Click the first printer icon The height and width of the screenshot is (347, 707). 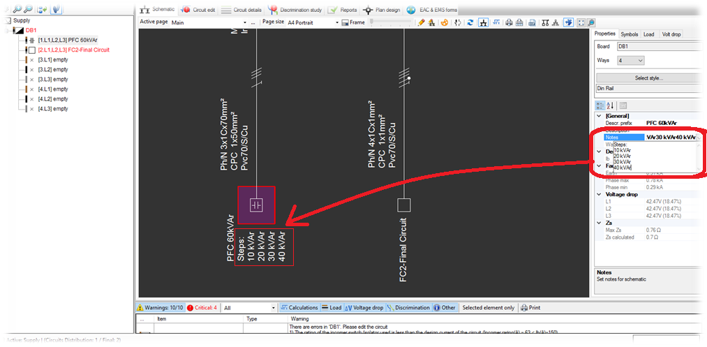coord(509,22)
